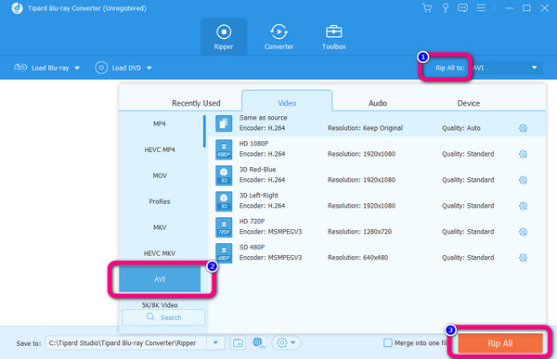557x359 pixels.
Task: Select the SD 480P profile name
Action: [x=252, y=247]
